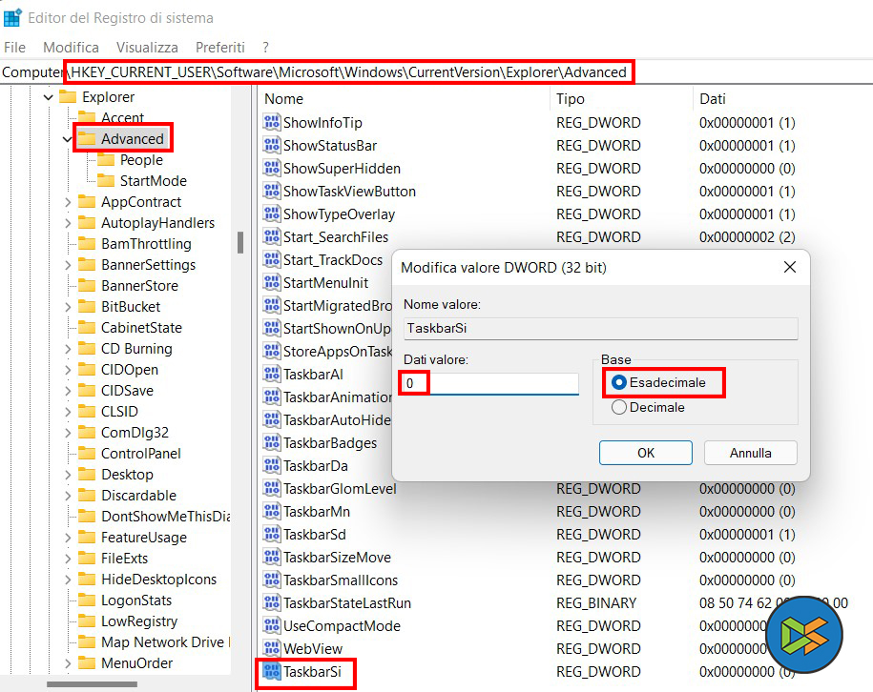The image size is (873, 692).
Task: Select the CabinetState tree item
Action: 141,328
